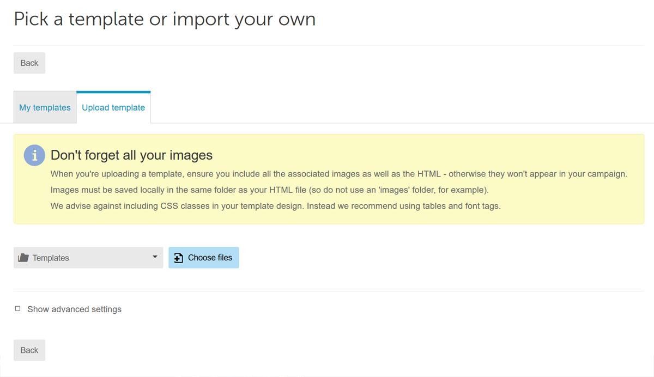Click the banner line about uploading associated images
654x377 pixels.
338,174
